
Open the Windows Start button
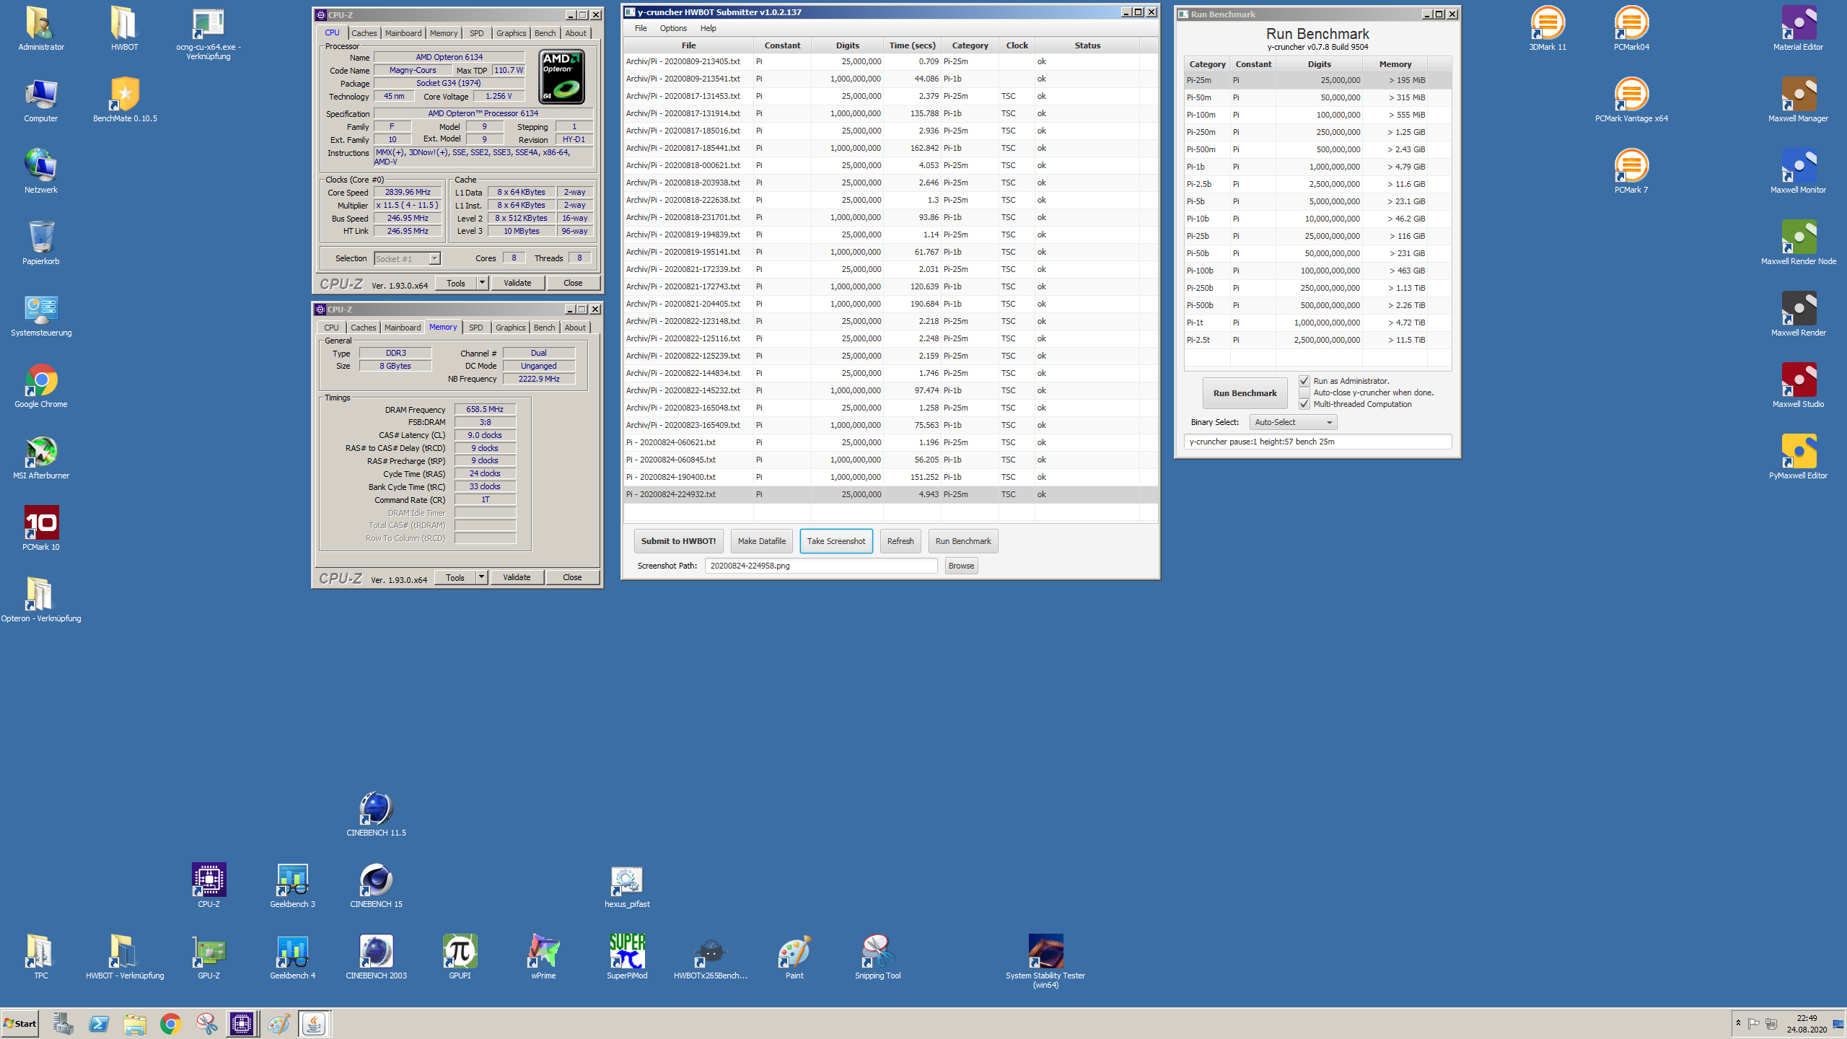click(20, 1024)
